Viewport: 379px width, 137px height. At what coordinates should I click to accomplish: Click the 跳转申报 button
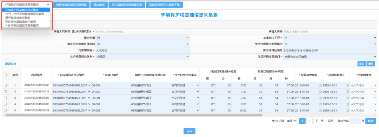(x=99, y=5)
